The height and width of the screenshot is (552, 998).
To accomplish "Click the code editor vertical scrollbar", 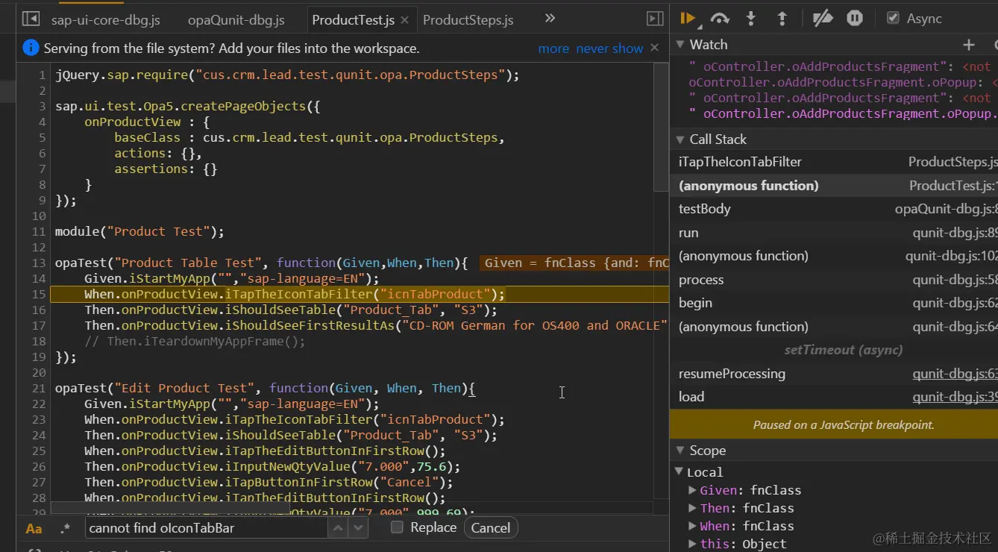I will [661, 127].
